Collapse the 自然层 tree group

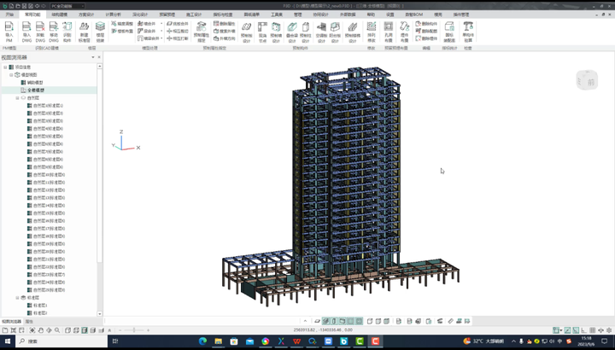pyautogui.click(x=16, y=97)
